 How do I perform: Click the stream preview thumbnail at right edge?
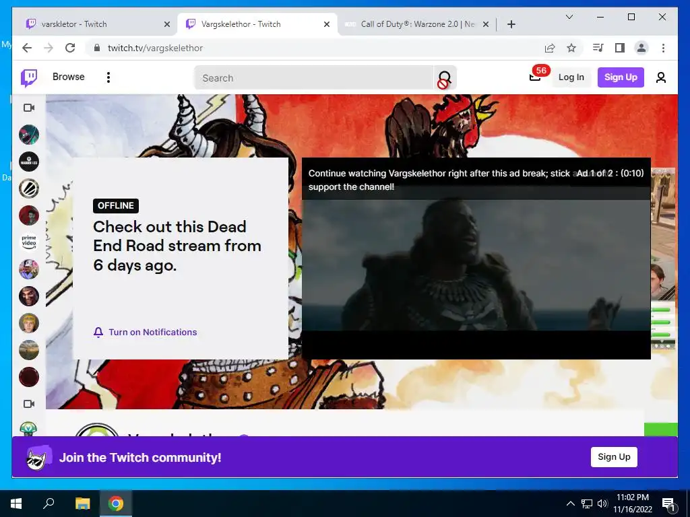(x=663, y=259)
